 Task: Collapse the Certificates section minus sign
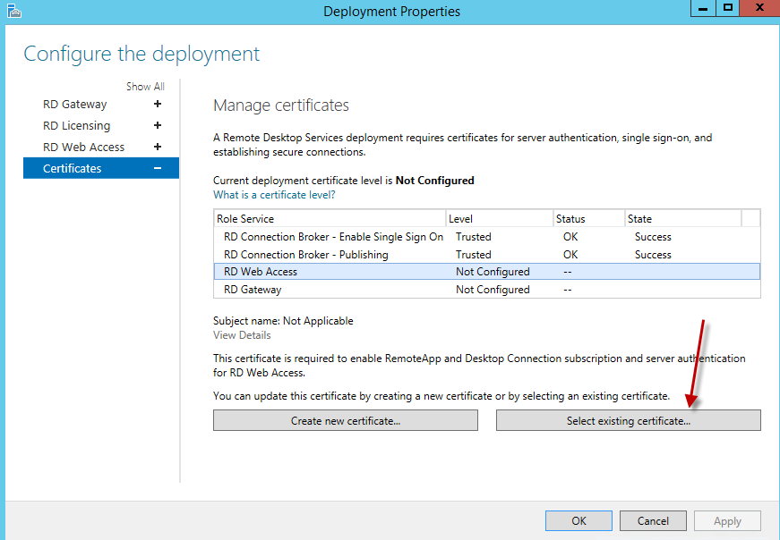158,169
